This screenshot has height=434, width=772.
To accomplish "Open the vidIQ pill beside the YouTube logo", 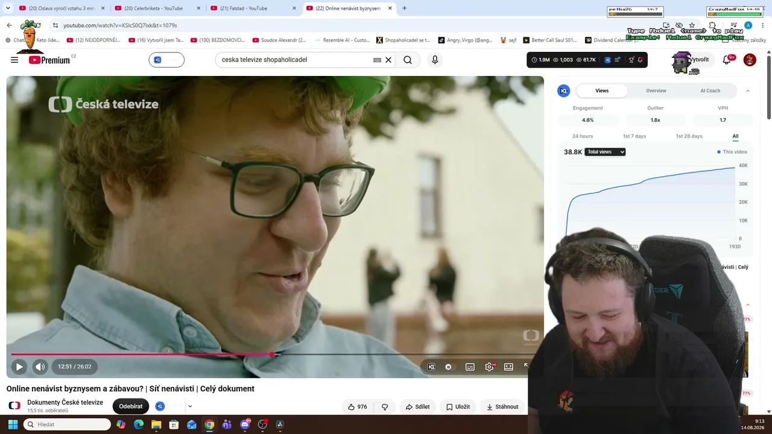I will (166, 60).
